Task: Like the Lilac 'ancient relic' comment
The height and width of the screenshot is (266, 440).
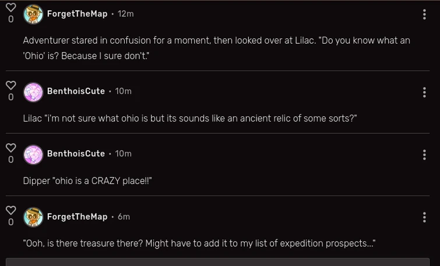Action: click(10, 86)
